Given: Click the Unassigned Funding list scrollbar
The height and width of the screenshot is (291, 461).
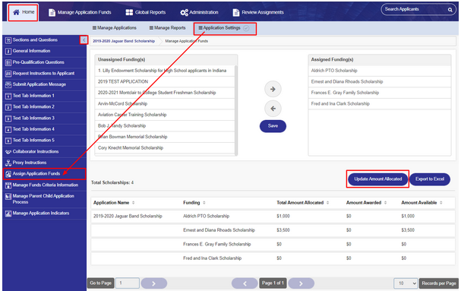Looking at the screenshot, I should click(x=236, y=110).
